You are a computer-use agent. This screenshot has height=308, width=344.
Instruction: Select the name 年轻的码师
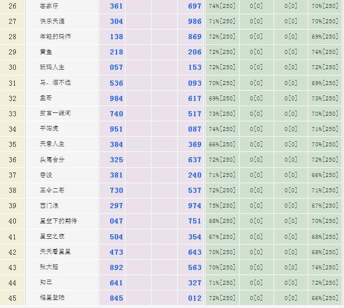pyautogui.click(x=56, y=36)
